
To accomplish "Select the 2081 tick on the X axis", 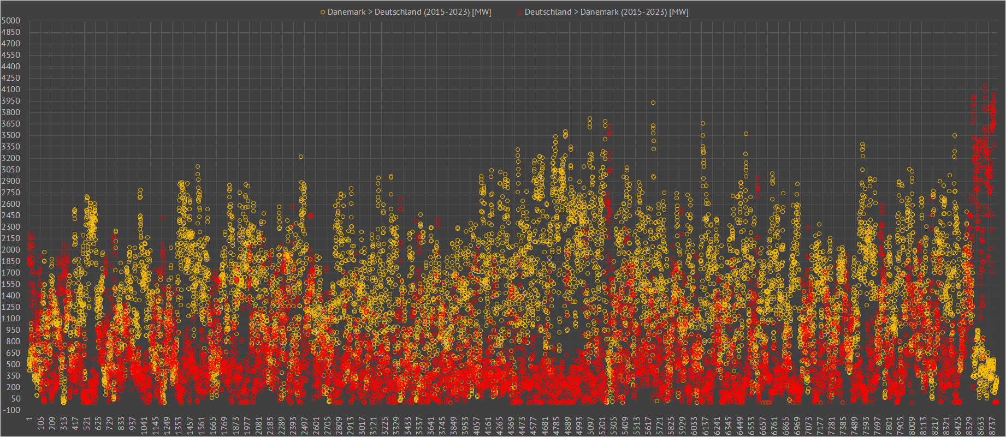I will pyautogui.click(x=259, y=424).
